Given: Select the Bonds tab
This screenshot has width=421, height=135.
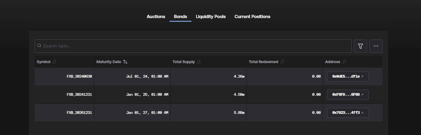Looking at the screenshot, I should click(x=180, y=17).
